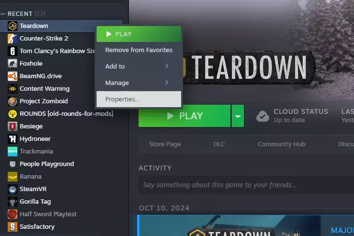Click the Besiege game icon
Image resolution: width=354 pixels, height=236 pixels.
point(13,126)
